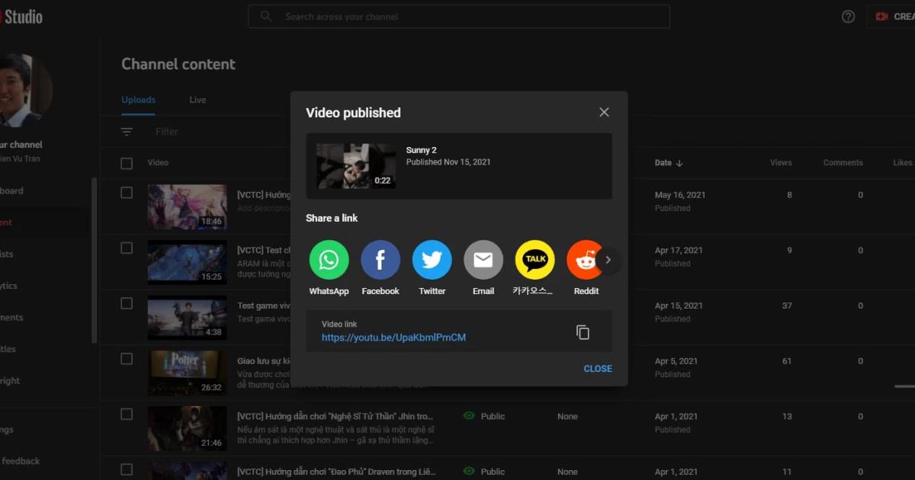Switch to the Uploads tab
The height and width of the screenshot is (480, 915).
point(138,99)
